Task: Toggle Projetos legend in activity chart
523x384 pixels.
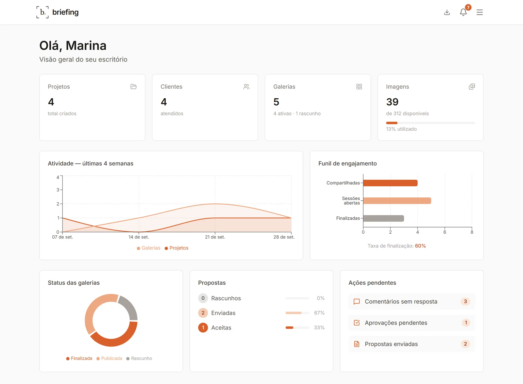Action: [177, 248]
